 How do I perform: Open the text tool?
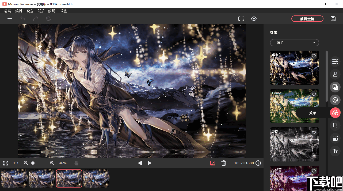[x=335, y=151]
